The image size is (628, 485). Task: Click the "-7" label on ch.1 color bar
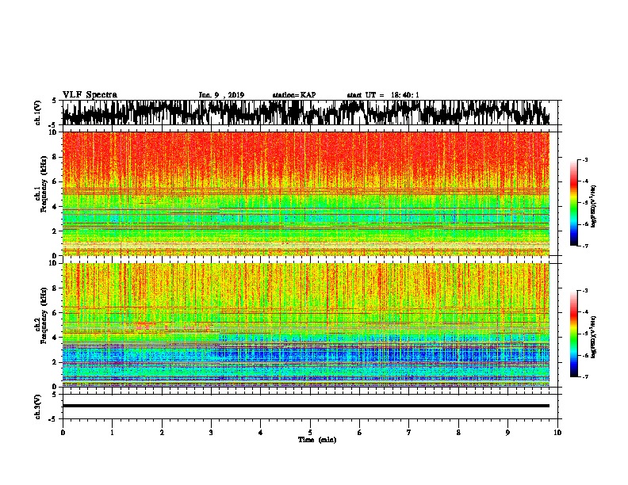click(584, 246)
